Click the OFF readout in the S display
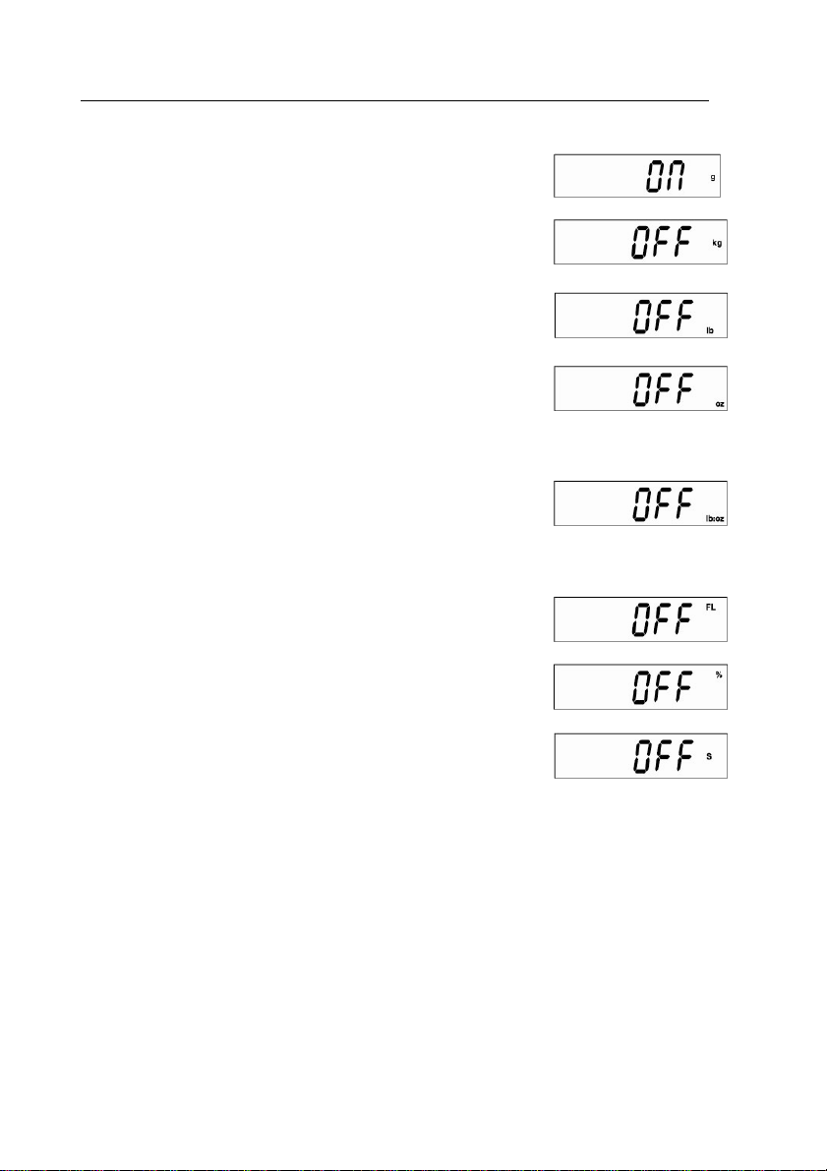 coord(663,756)
